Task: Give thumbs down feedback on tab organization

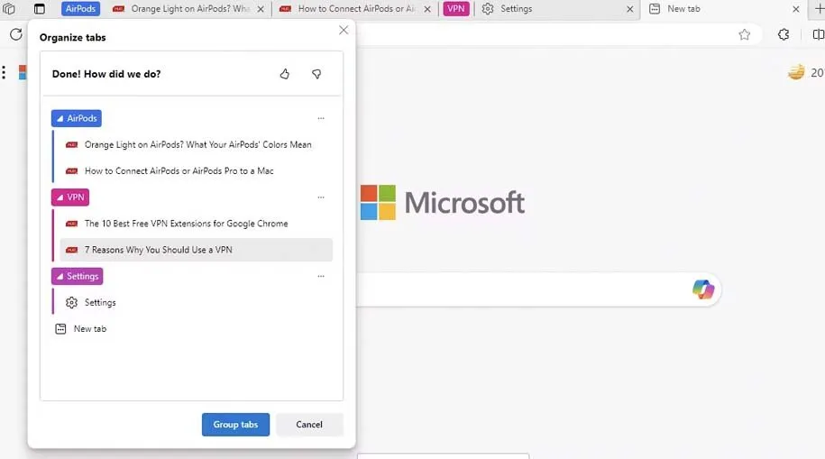Action: coord(316,74)
